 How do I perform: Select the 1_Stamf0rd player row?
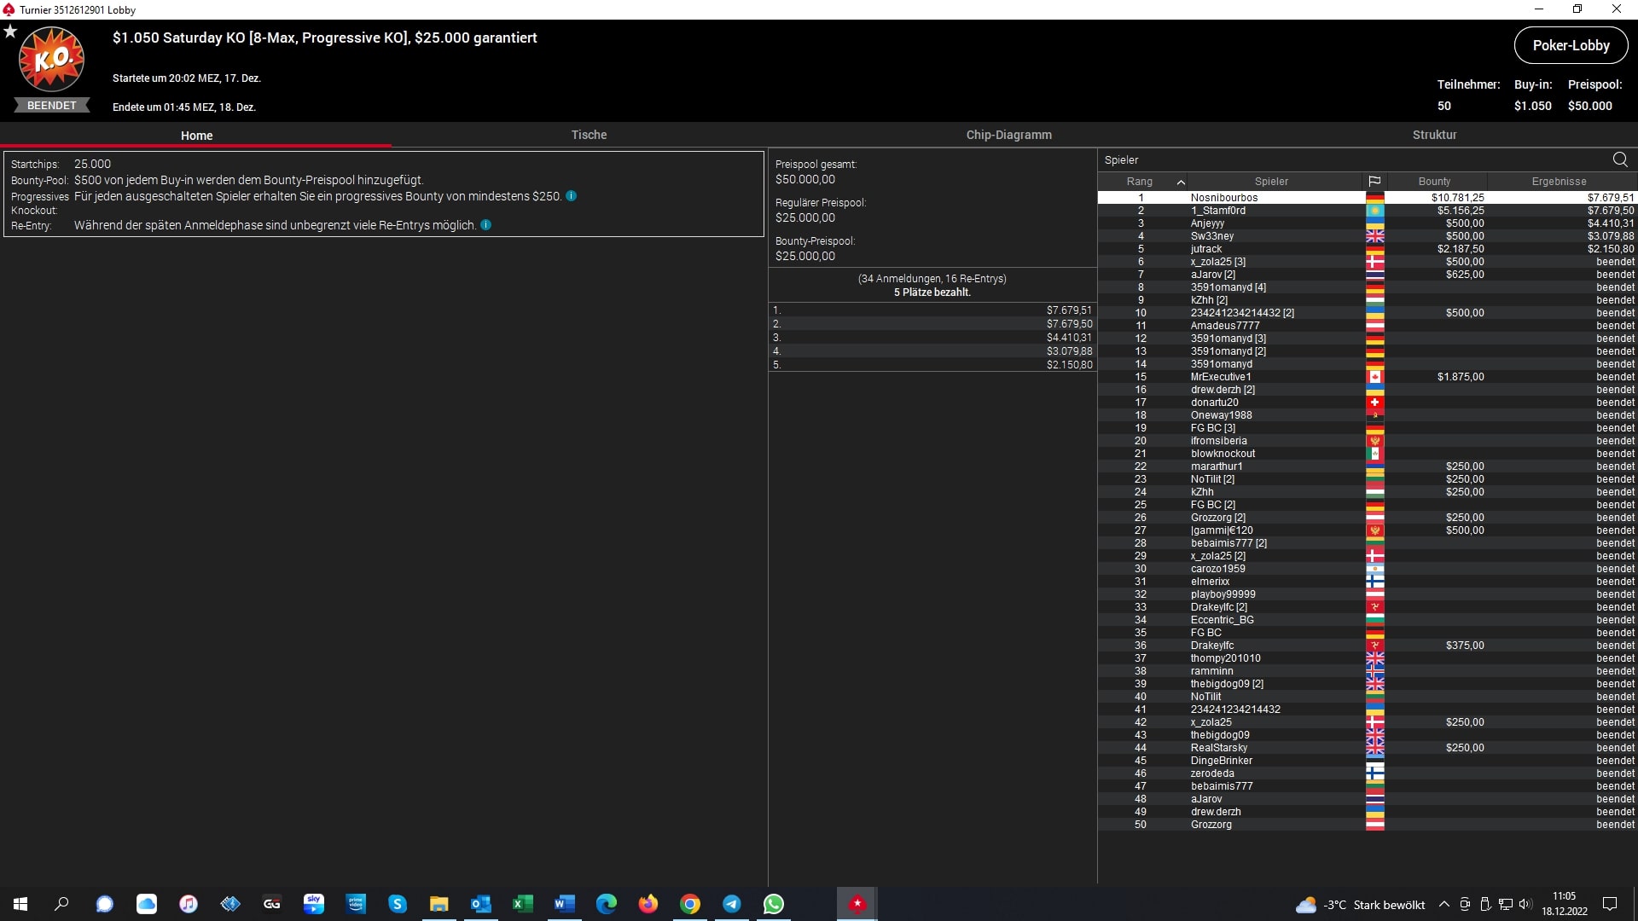1217,211
